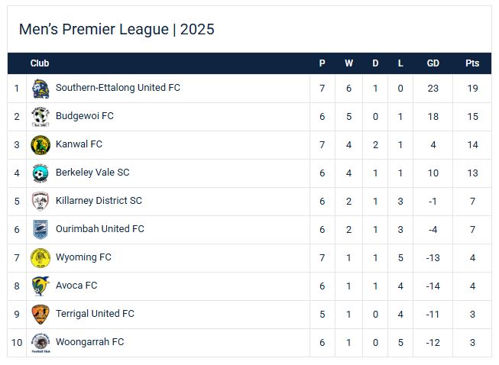This screenshot has width=499, height=365.
Task: Click the Club column header
Action: click(x=40, y=63)
